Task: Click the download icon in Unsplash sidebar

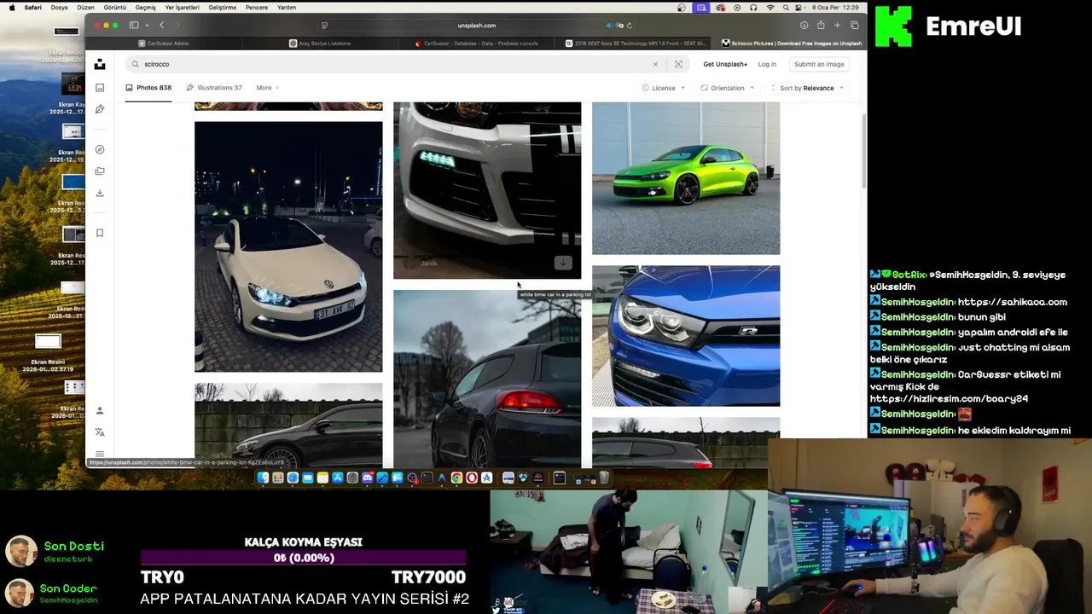Action: (x=100, y=193)
